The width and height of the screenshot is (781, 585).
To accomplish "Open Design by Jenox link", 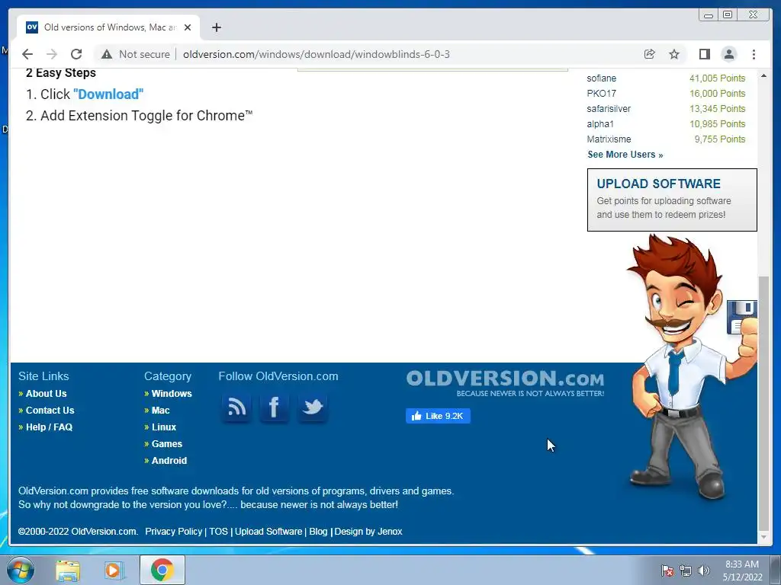I will tap(368, 531).
